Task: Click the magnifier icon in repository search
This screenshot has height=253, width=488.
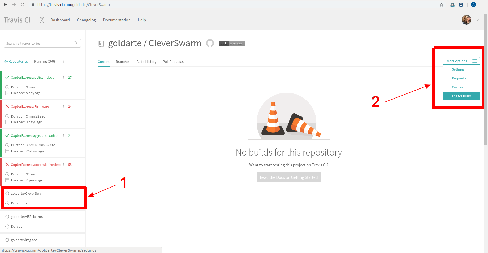Action: click(x=76, y=43)
